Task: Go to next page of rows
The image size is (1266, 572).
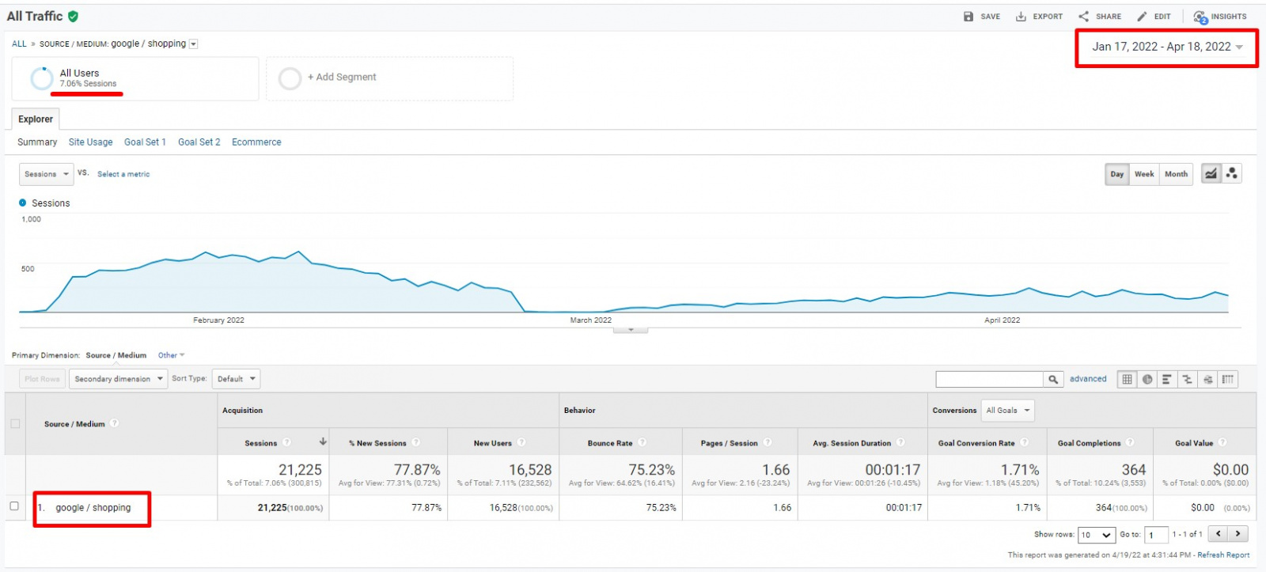Action: point(1238,534)
